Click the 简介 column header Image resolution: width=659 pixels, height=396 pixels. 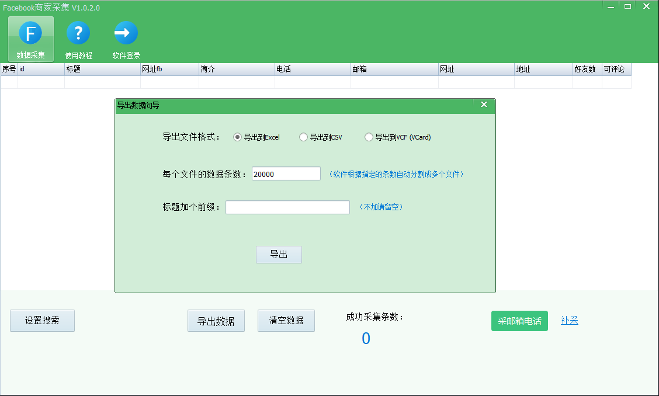237,70
